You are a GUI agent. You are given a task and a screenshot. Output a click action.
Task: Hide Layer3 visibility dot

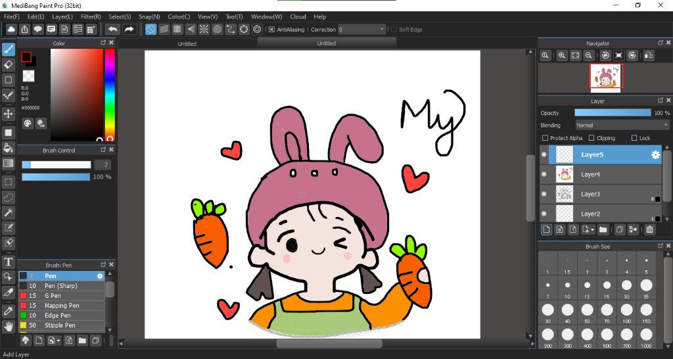[544, 194]
